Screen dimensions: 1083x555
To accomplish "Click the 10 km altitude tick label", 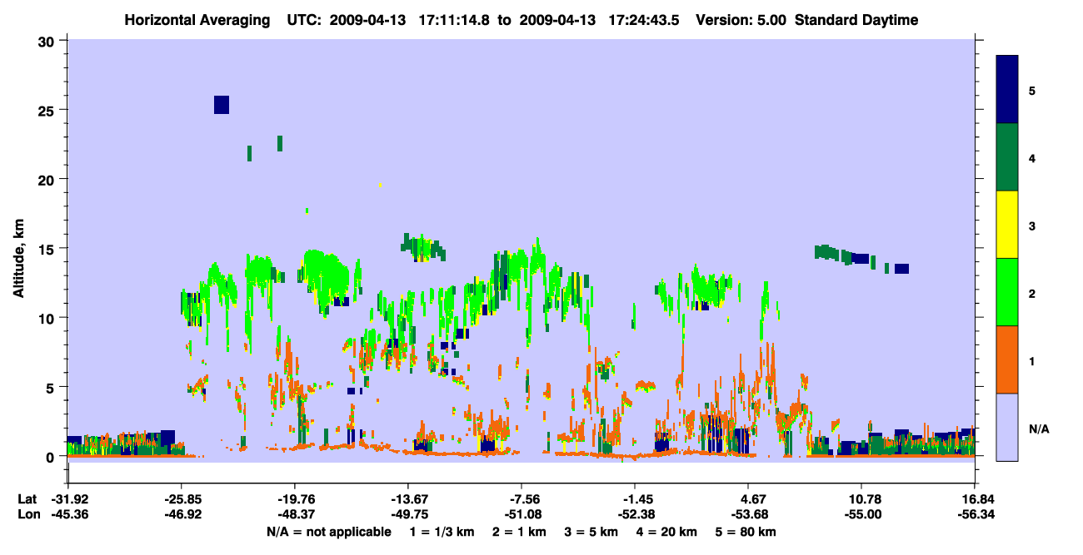I will tap(47, 318).
